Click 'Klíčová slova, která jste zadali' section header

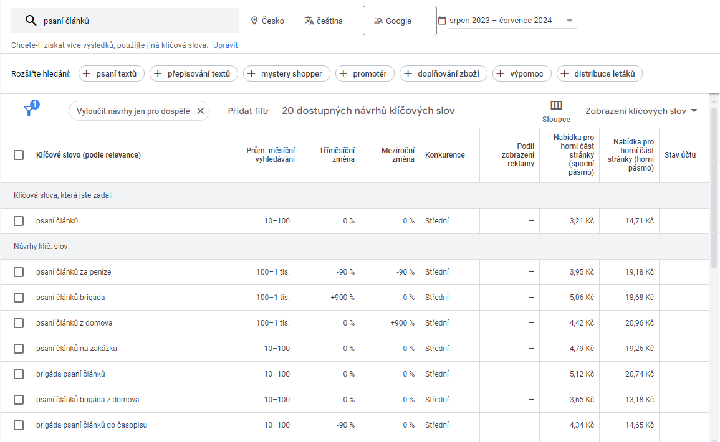tap(63, 195)
